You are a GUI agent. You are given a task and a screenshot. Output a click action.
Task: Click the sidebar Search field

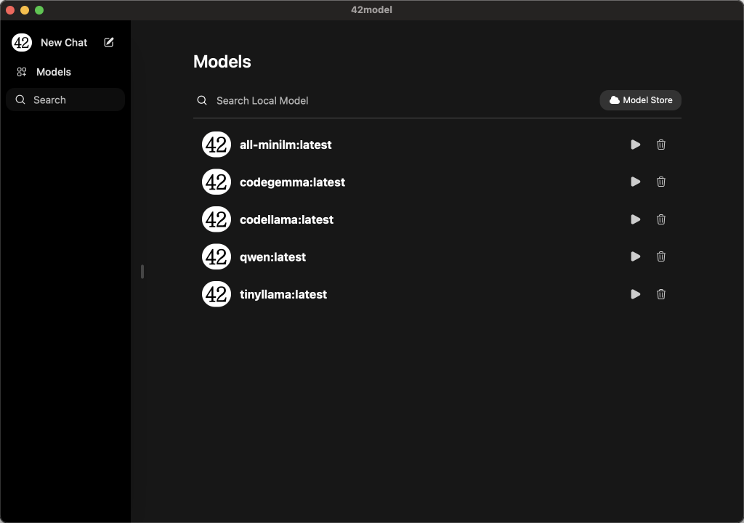(65, 100)
